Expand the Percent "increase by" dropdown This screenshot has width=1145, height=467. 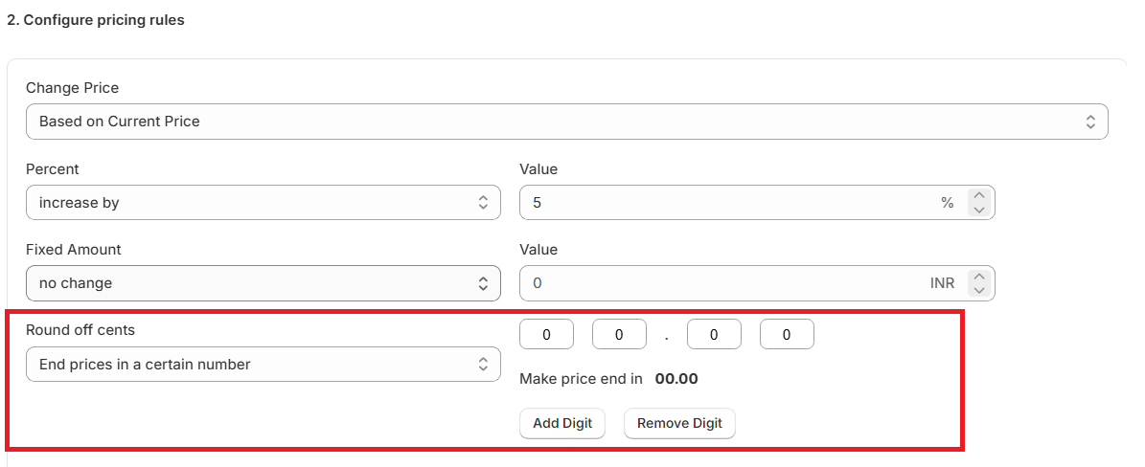tap(263, 203)
